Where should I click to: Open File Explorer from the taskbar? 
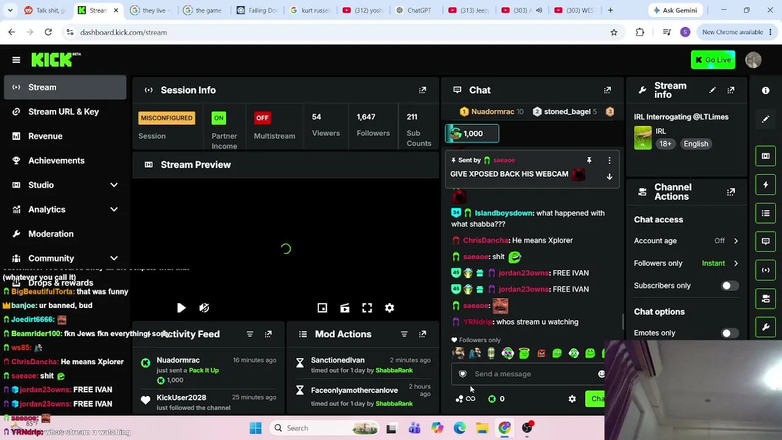click(482, 428)
